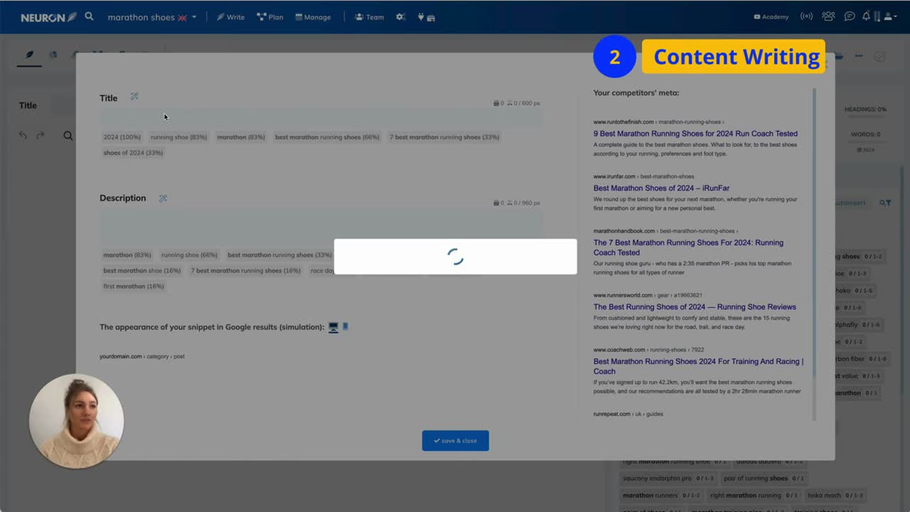Switch snippet simulation to desktop view
910x512 pixels.
pyautogui.click(x=333, y=327)
